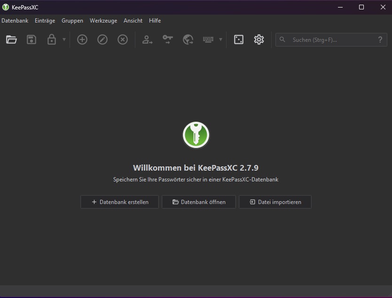Open the Einträge menu
This screenshot has height=298, width=392.
45,21
